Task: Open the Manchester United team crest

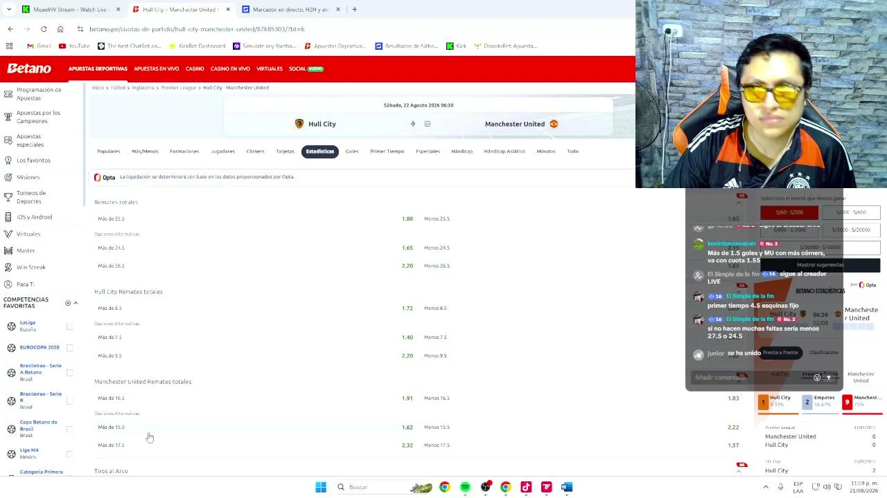Action: tap(554, 124)
